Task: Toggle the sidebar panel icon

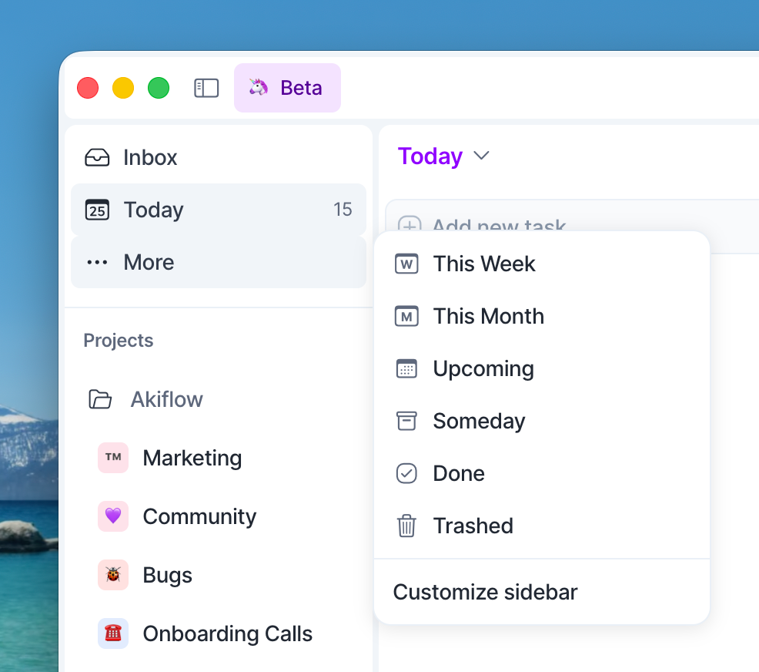Action: coord(206,88)
